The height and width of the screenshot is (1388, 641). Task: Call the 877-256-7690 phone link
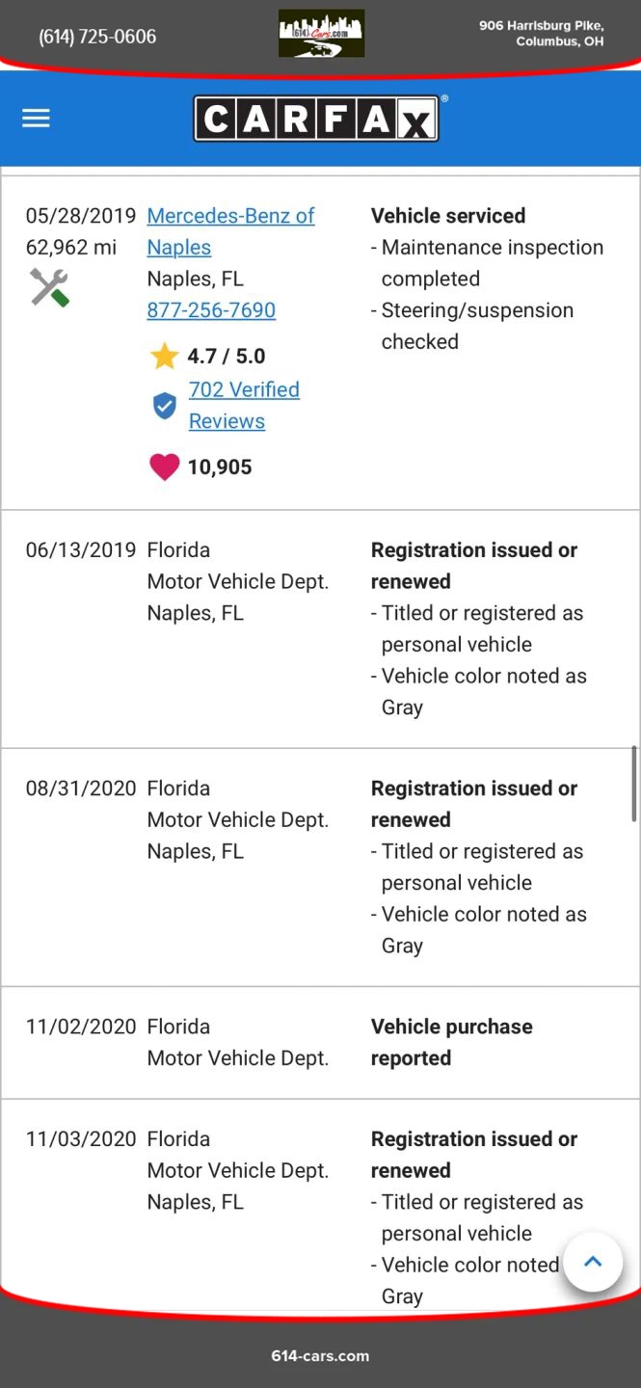tap(211, 310)
